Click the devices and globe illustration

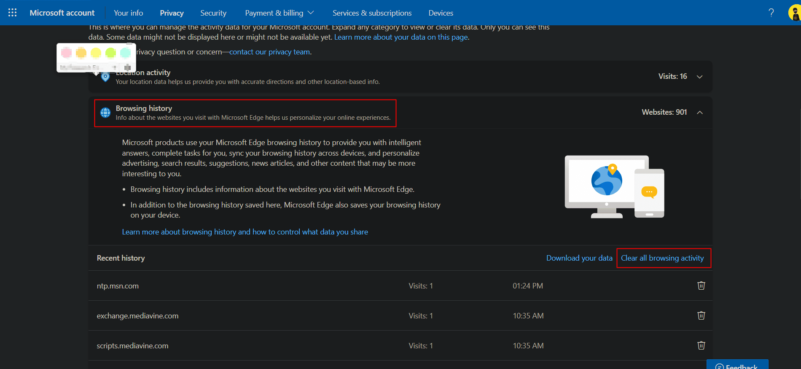coord(615,187)
